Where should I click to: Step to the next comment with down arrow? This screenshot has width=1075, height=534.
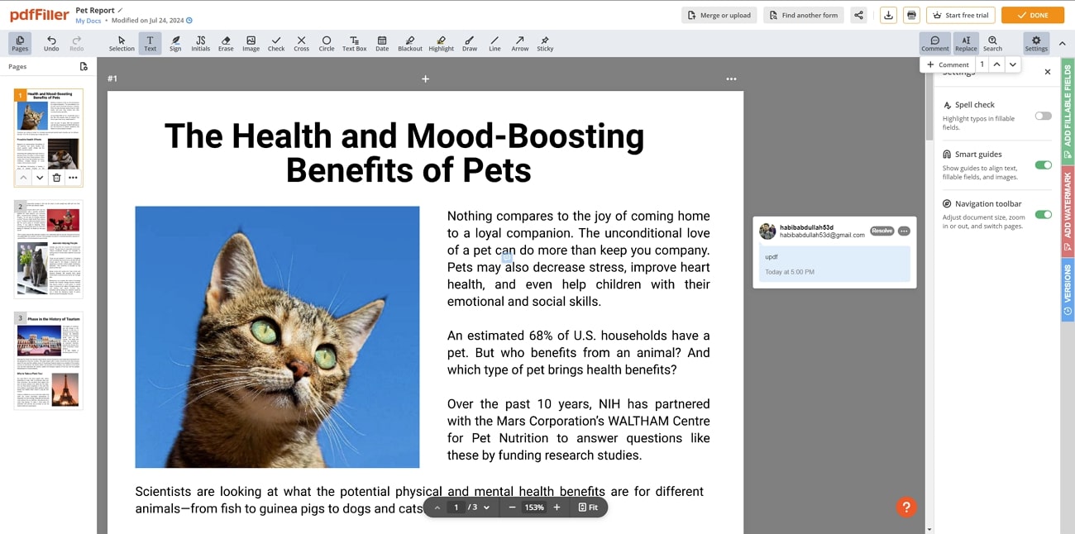pos(1012,64)
